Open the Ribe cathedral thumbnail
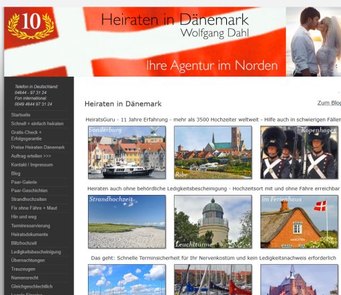Viewport: 341px width, 295px height. pyautogui.click(x=213, y=153)
